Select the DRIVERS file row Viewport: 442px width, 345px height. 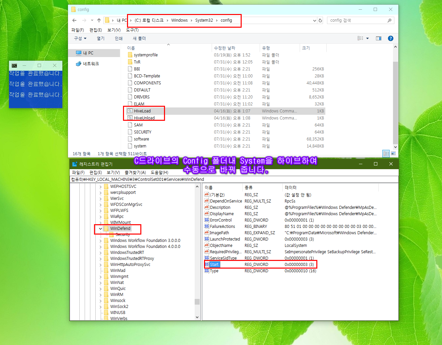coord(226,97)
